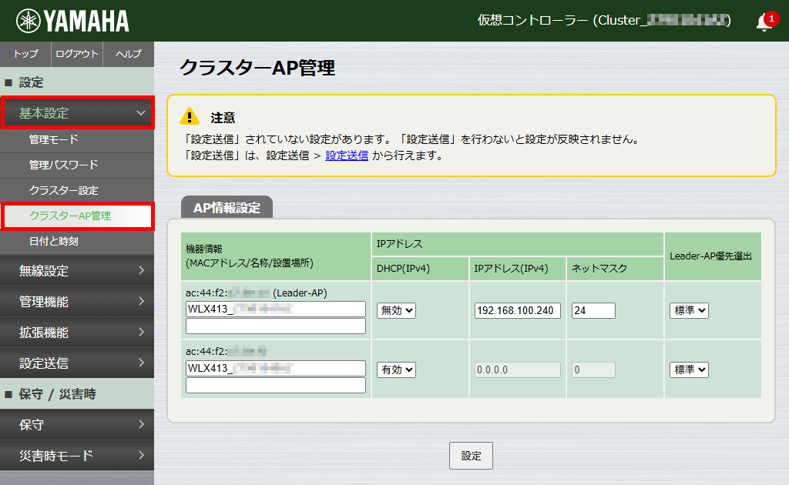
Task: Open the ヘルプ menu item
Action: click(x=129, y=54)
